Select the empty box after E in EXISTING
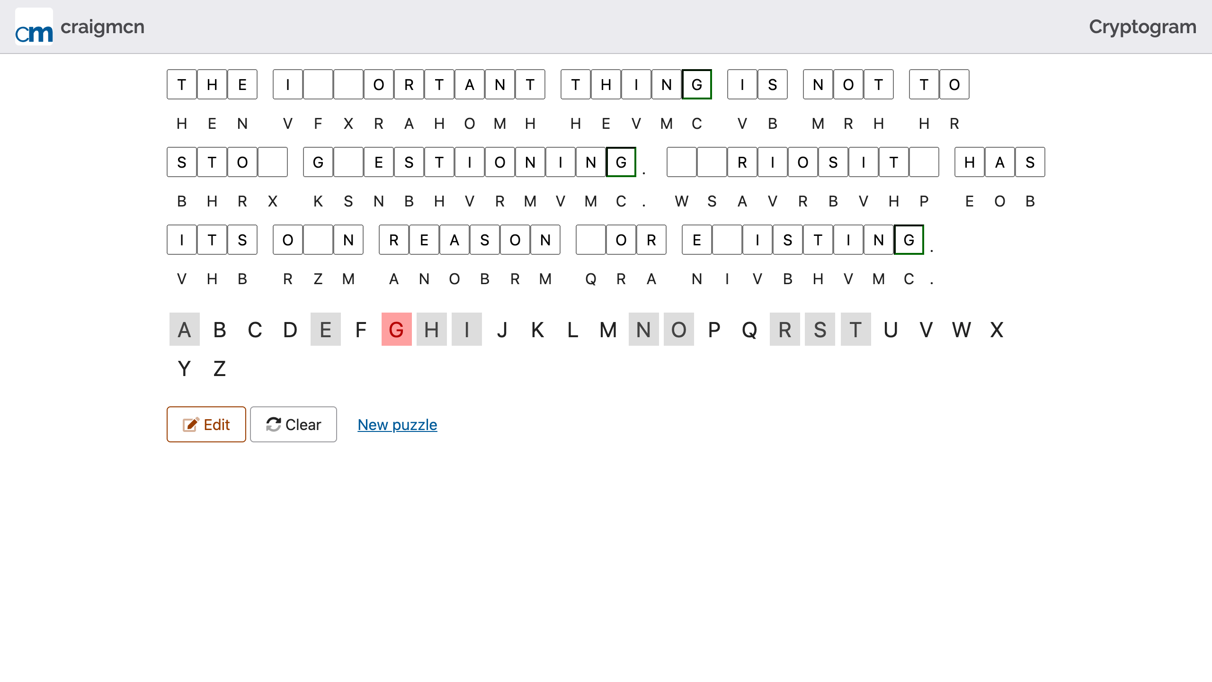 click(x=727, y=240)
